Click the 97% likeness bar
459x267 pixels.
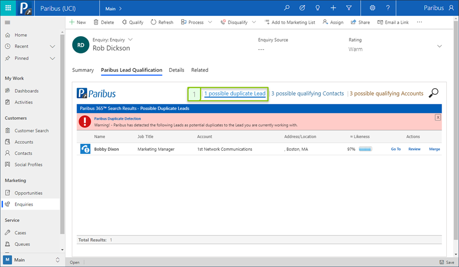[x=365, y=149]
